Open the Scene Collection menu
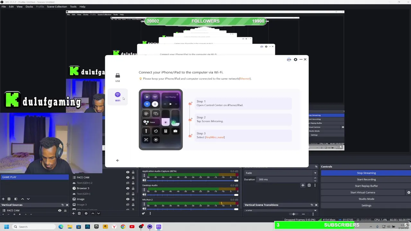The image size is (411, 231). coord(57,6)
